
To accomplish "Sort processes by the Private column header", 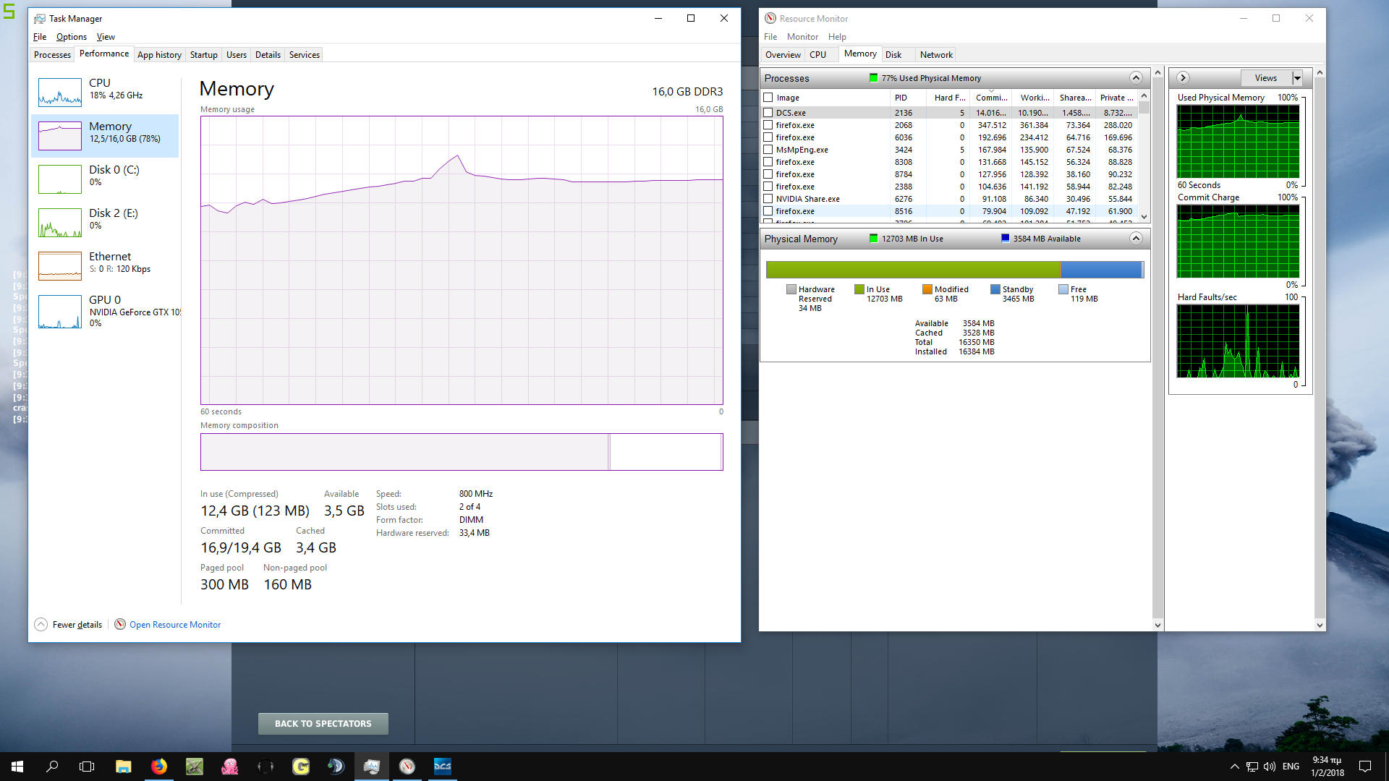I will click(x=1116, y=98).
